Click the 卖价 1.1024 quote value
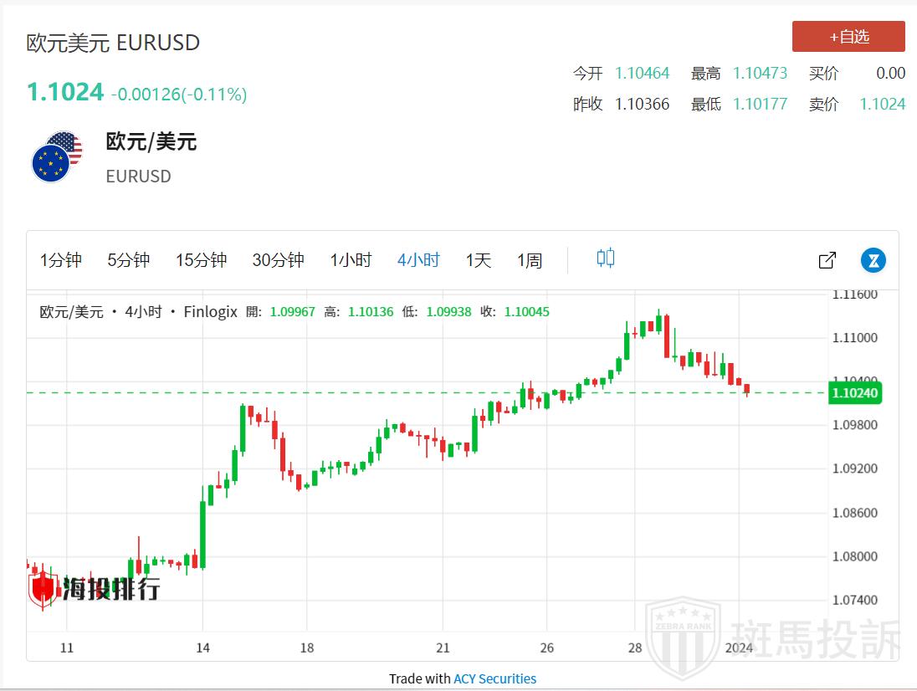 pyautogui.click(x=882, y=105)
